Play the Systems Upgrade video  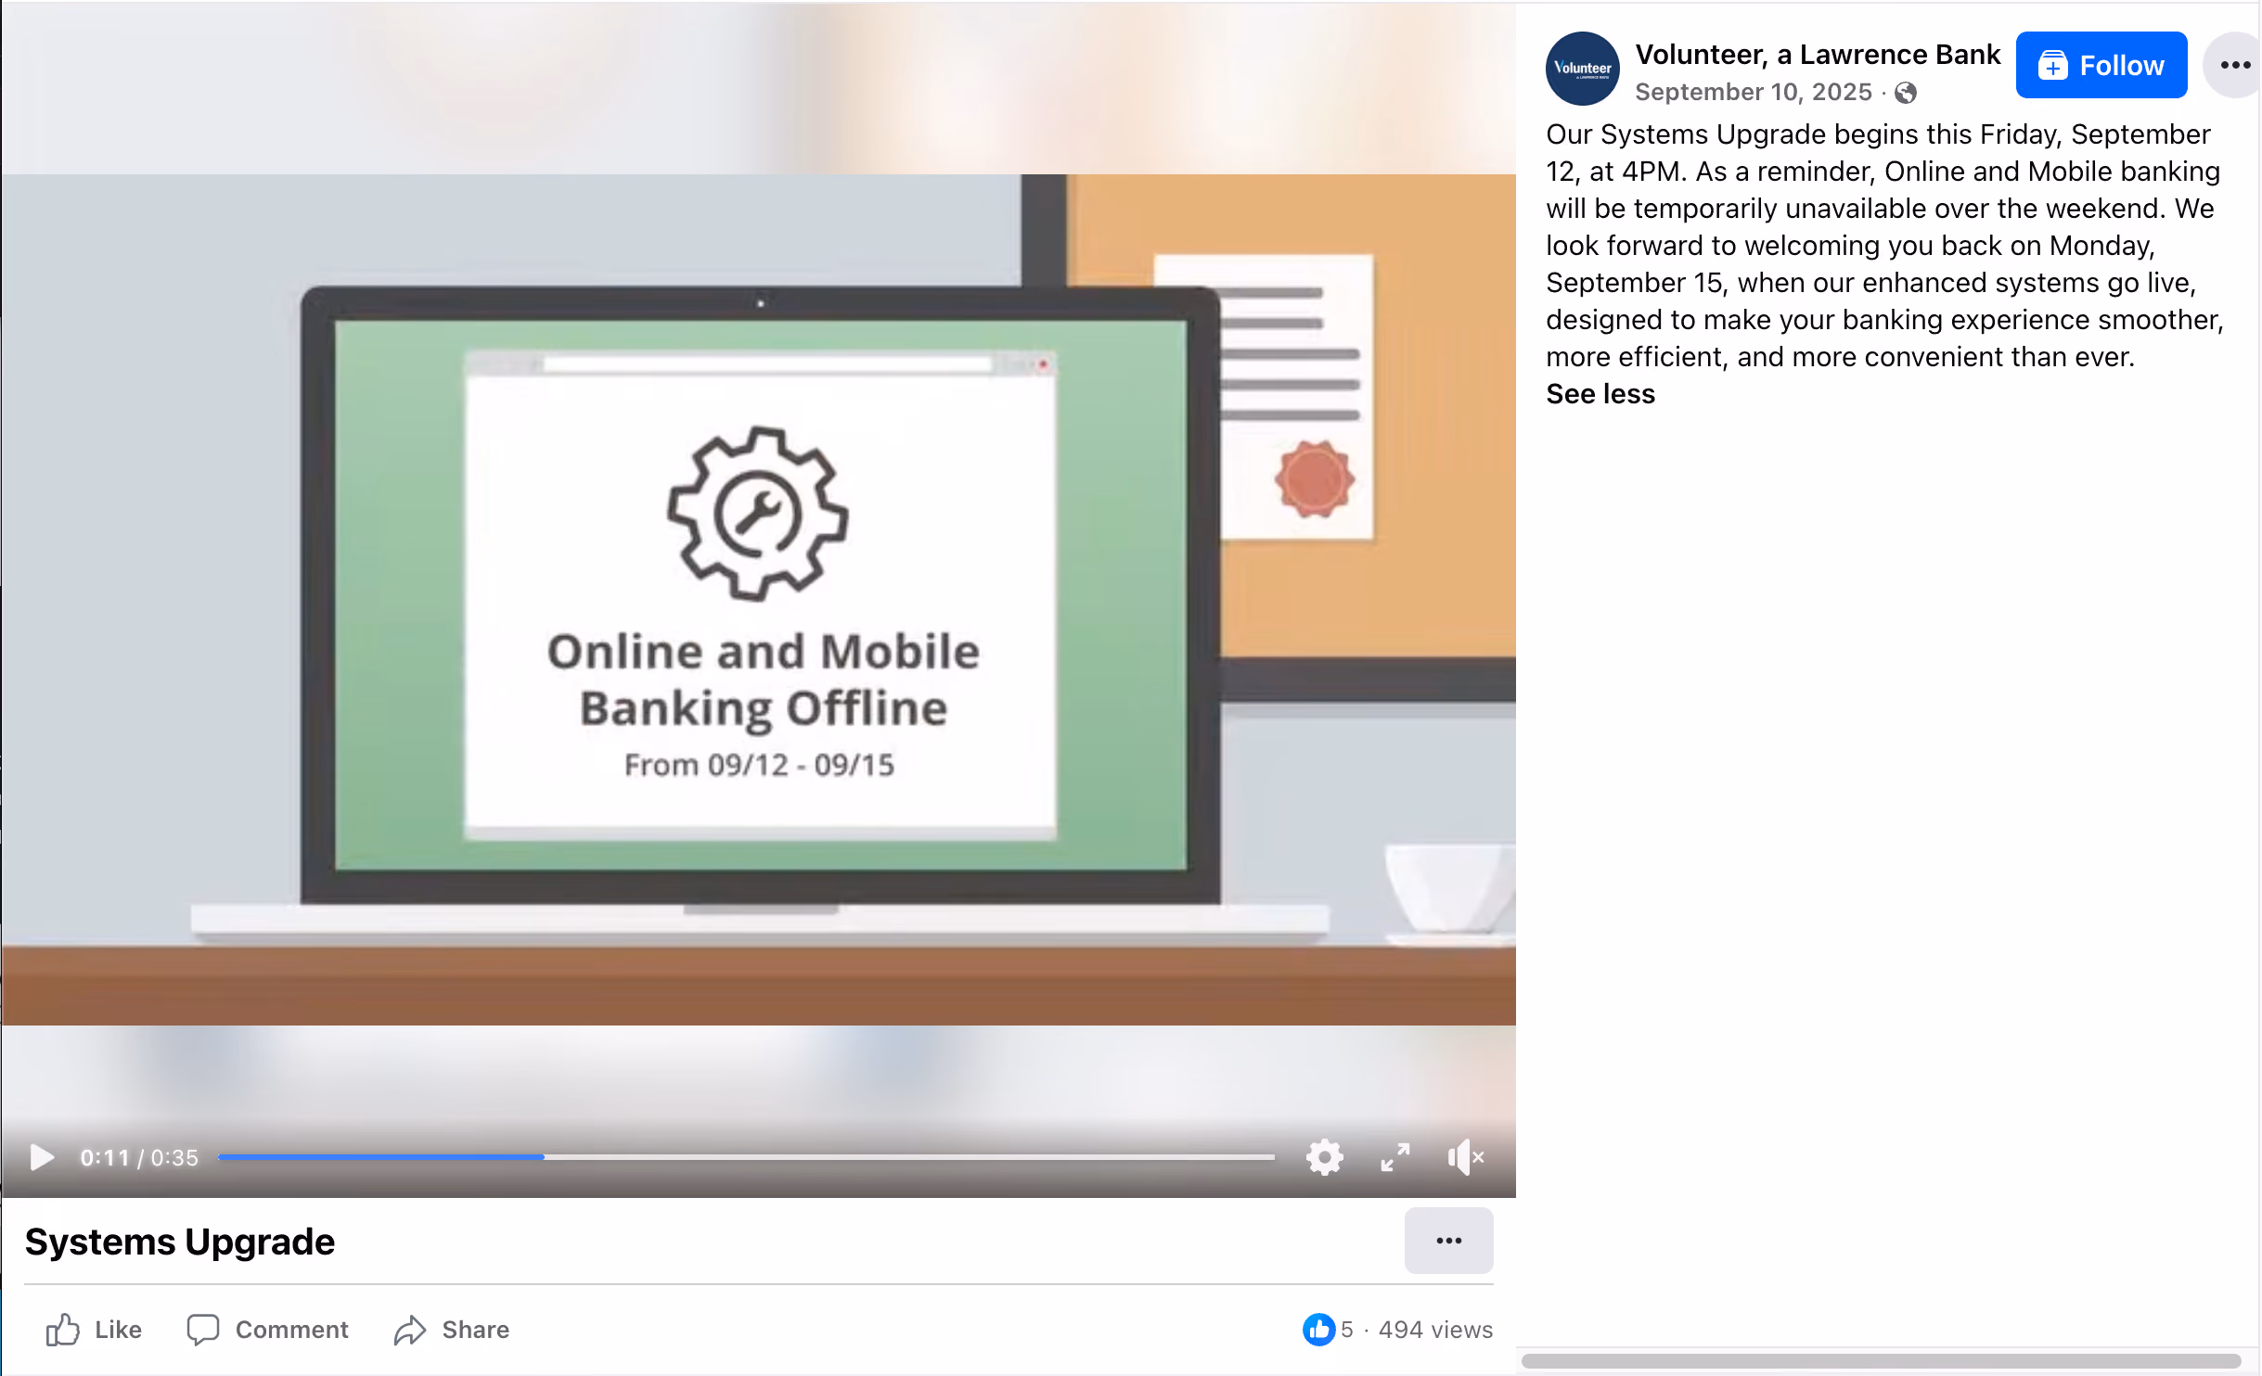click(41, 1157)
